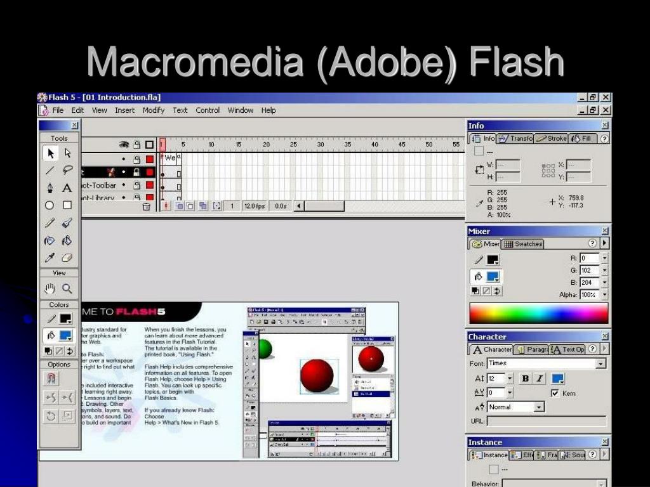Open the Control menu
Screen dimensions: 650x487
[x=208, y=110]
